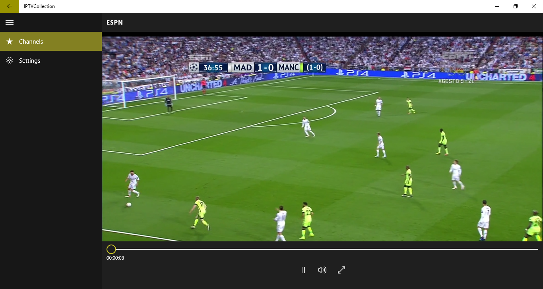The height and width of the screenshot is (289, 543).
Task: Select the Channels text label in sidebar
Action: pos(31,42)
